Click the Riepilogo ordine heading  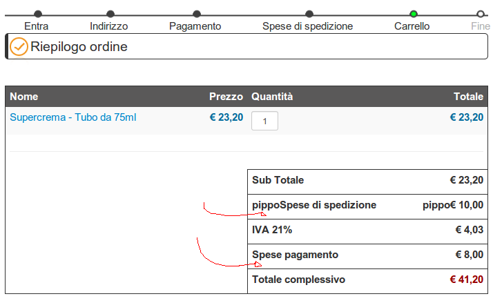point(79,47)
